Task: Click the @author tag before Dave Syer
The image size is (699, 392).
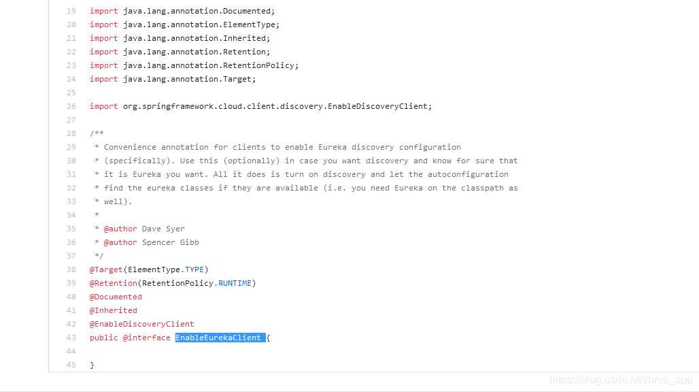Action: coord(120,229)
